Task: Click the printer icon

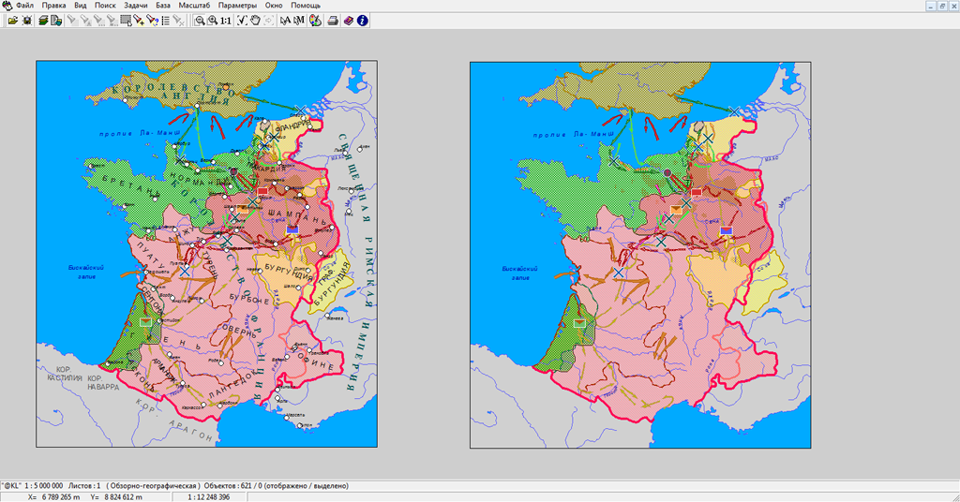Action: [333, 21]
